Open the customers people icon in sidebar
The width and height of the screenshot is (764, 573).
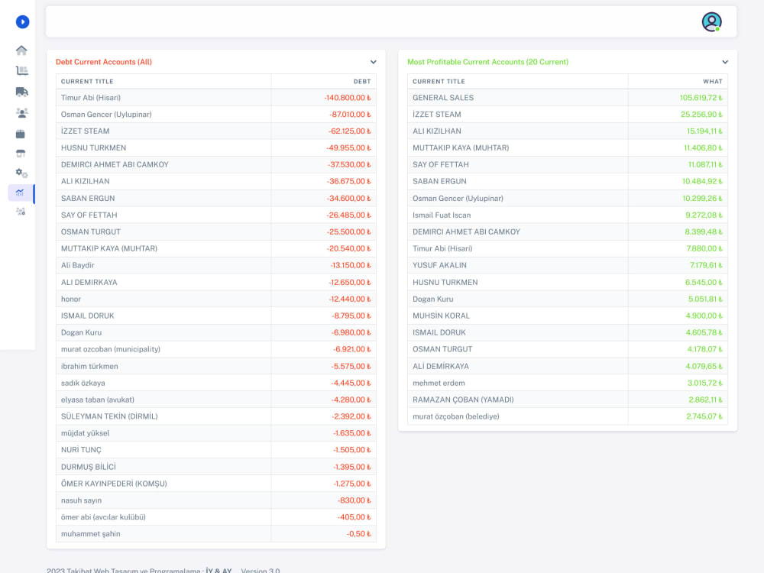[22, 113]
